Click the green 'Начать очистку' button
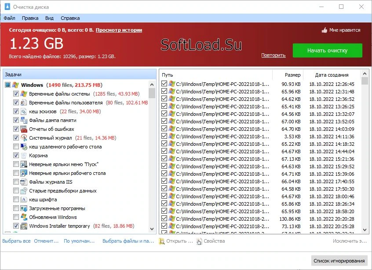Viewport: 372px width, 270px height. (328, 50)
